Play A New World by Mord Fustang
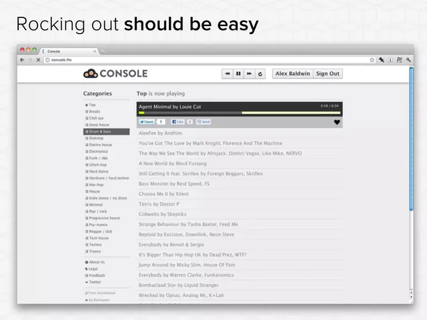 [x=240, y=163]
